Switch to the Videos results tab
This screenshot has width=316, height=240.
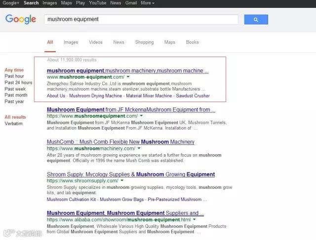[96, 42]
